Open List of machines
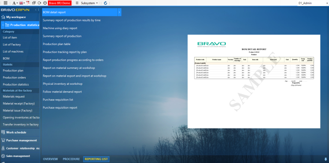The image size is (329, 163). 13,51
